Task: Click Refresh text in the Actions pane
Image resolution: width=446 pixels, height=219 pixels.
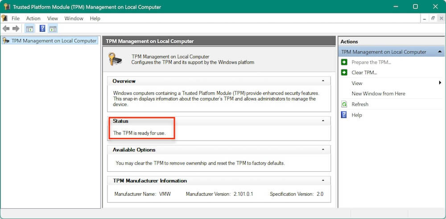Action: point(360,104)
